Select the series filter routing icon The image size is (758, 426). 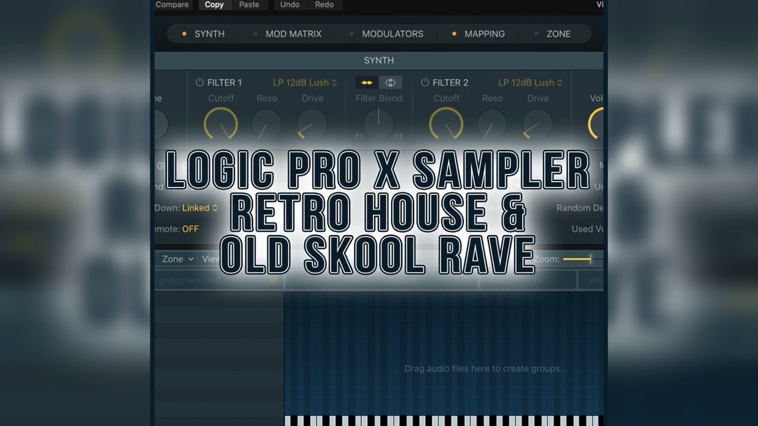[367, 82]
